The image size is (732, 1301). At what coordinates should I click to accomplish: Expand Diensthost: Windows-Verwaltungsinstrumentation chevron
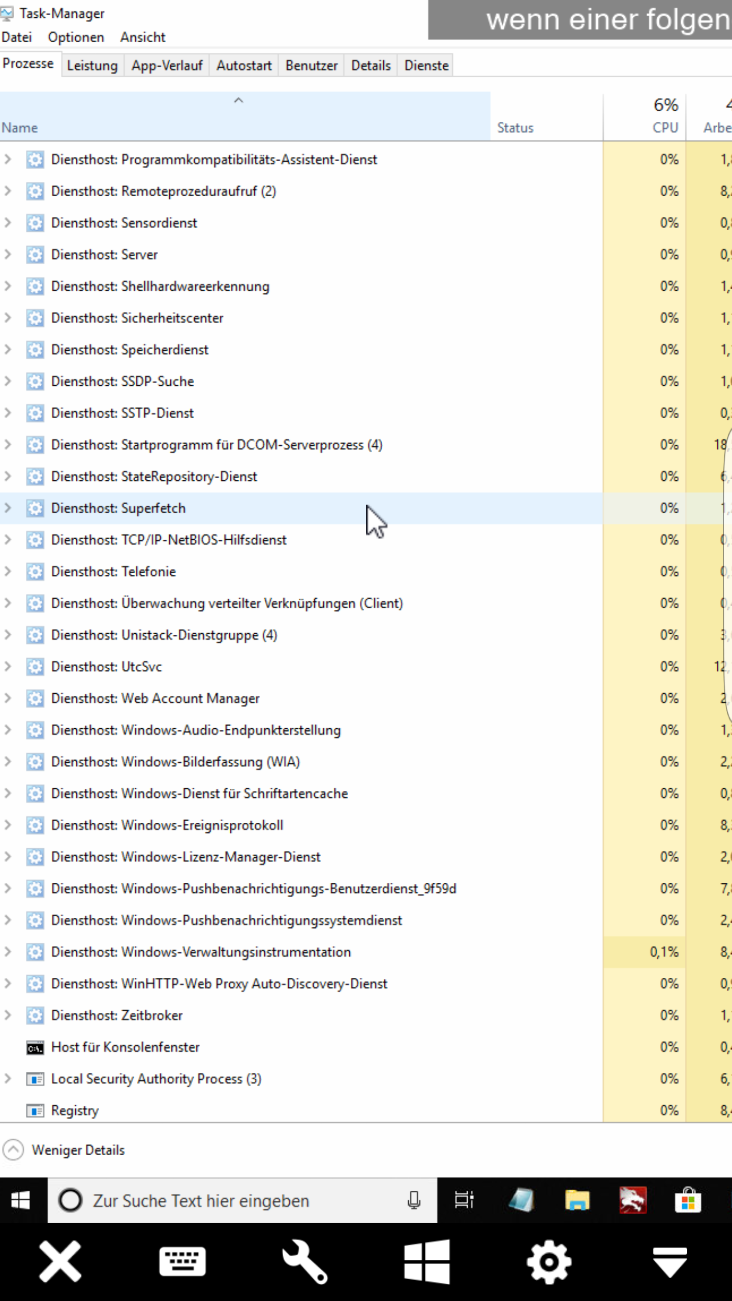click(x=8, y=952)
